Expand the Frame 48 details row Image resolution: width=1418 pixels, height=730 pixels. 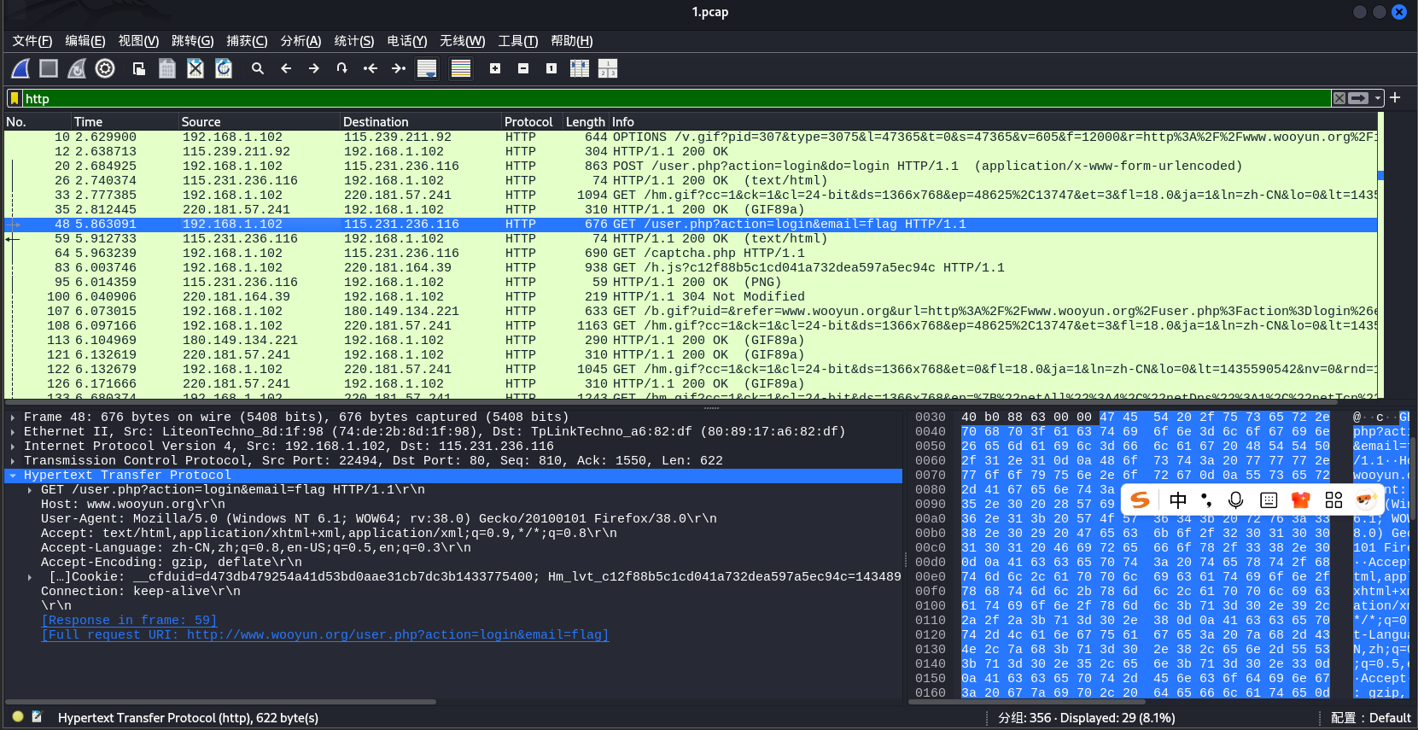[13, 418]
